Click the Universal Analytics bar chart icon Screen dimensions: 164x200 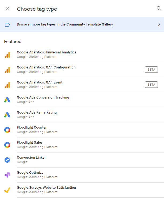point(7,55)
